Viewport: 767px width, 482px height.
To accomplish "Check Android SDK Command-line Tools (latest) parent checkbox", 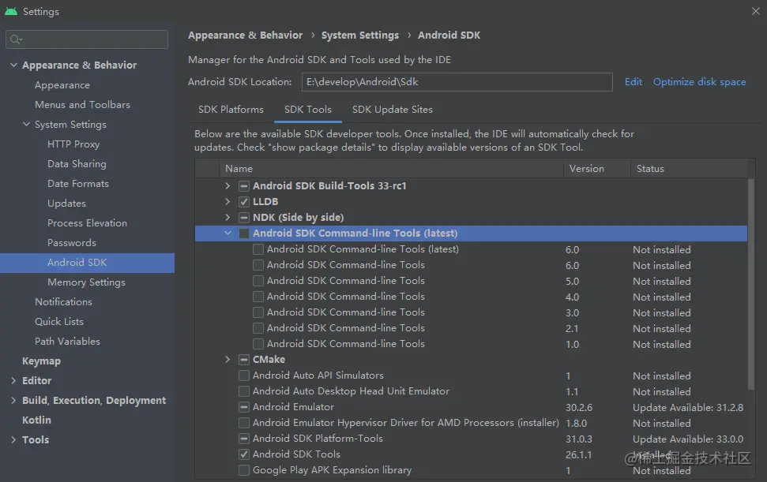I will tap(243, 234).
